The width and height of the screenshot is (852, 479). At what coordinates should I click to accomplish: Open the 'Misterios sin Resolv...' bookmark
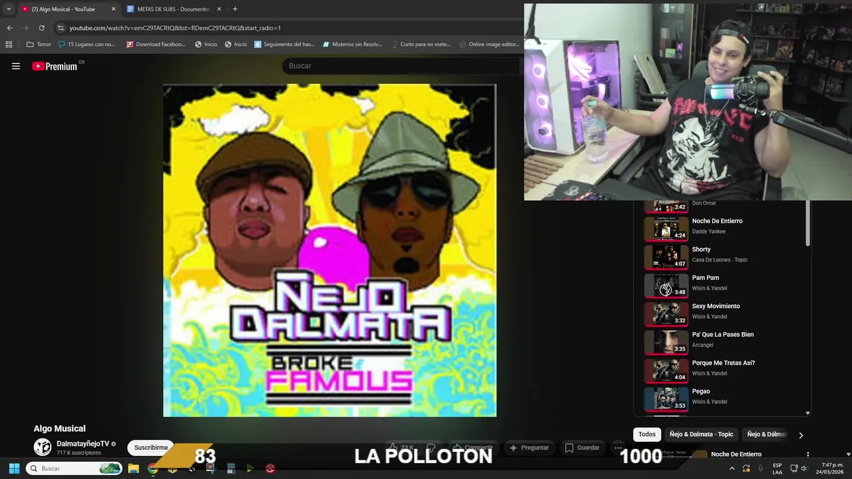pos(353,45)
